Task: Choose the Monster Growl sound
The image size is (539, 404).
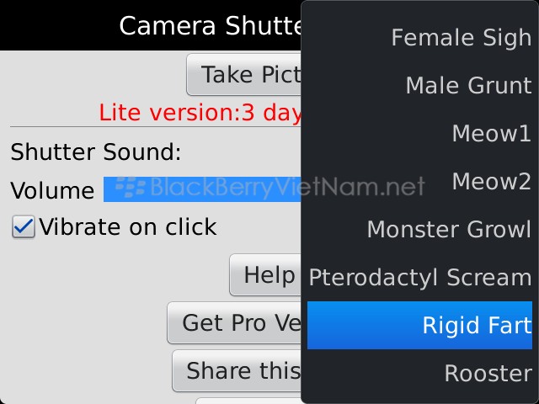Action: tap(449, 230)
